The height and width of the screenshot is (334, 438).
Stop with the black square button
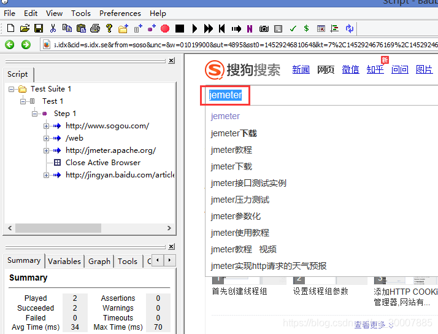[180, 28]
